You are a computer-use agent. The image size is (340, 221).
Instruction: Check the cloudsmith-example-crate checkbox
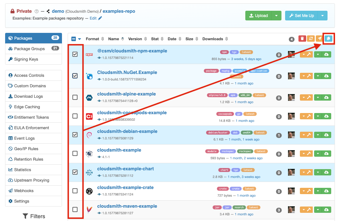coord(75,191)
